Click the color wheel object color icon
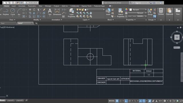Image resolution: width=183 pixels, height=103 pixels. pos(126,10)
